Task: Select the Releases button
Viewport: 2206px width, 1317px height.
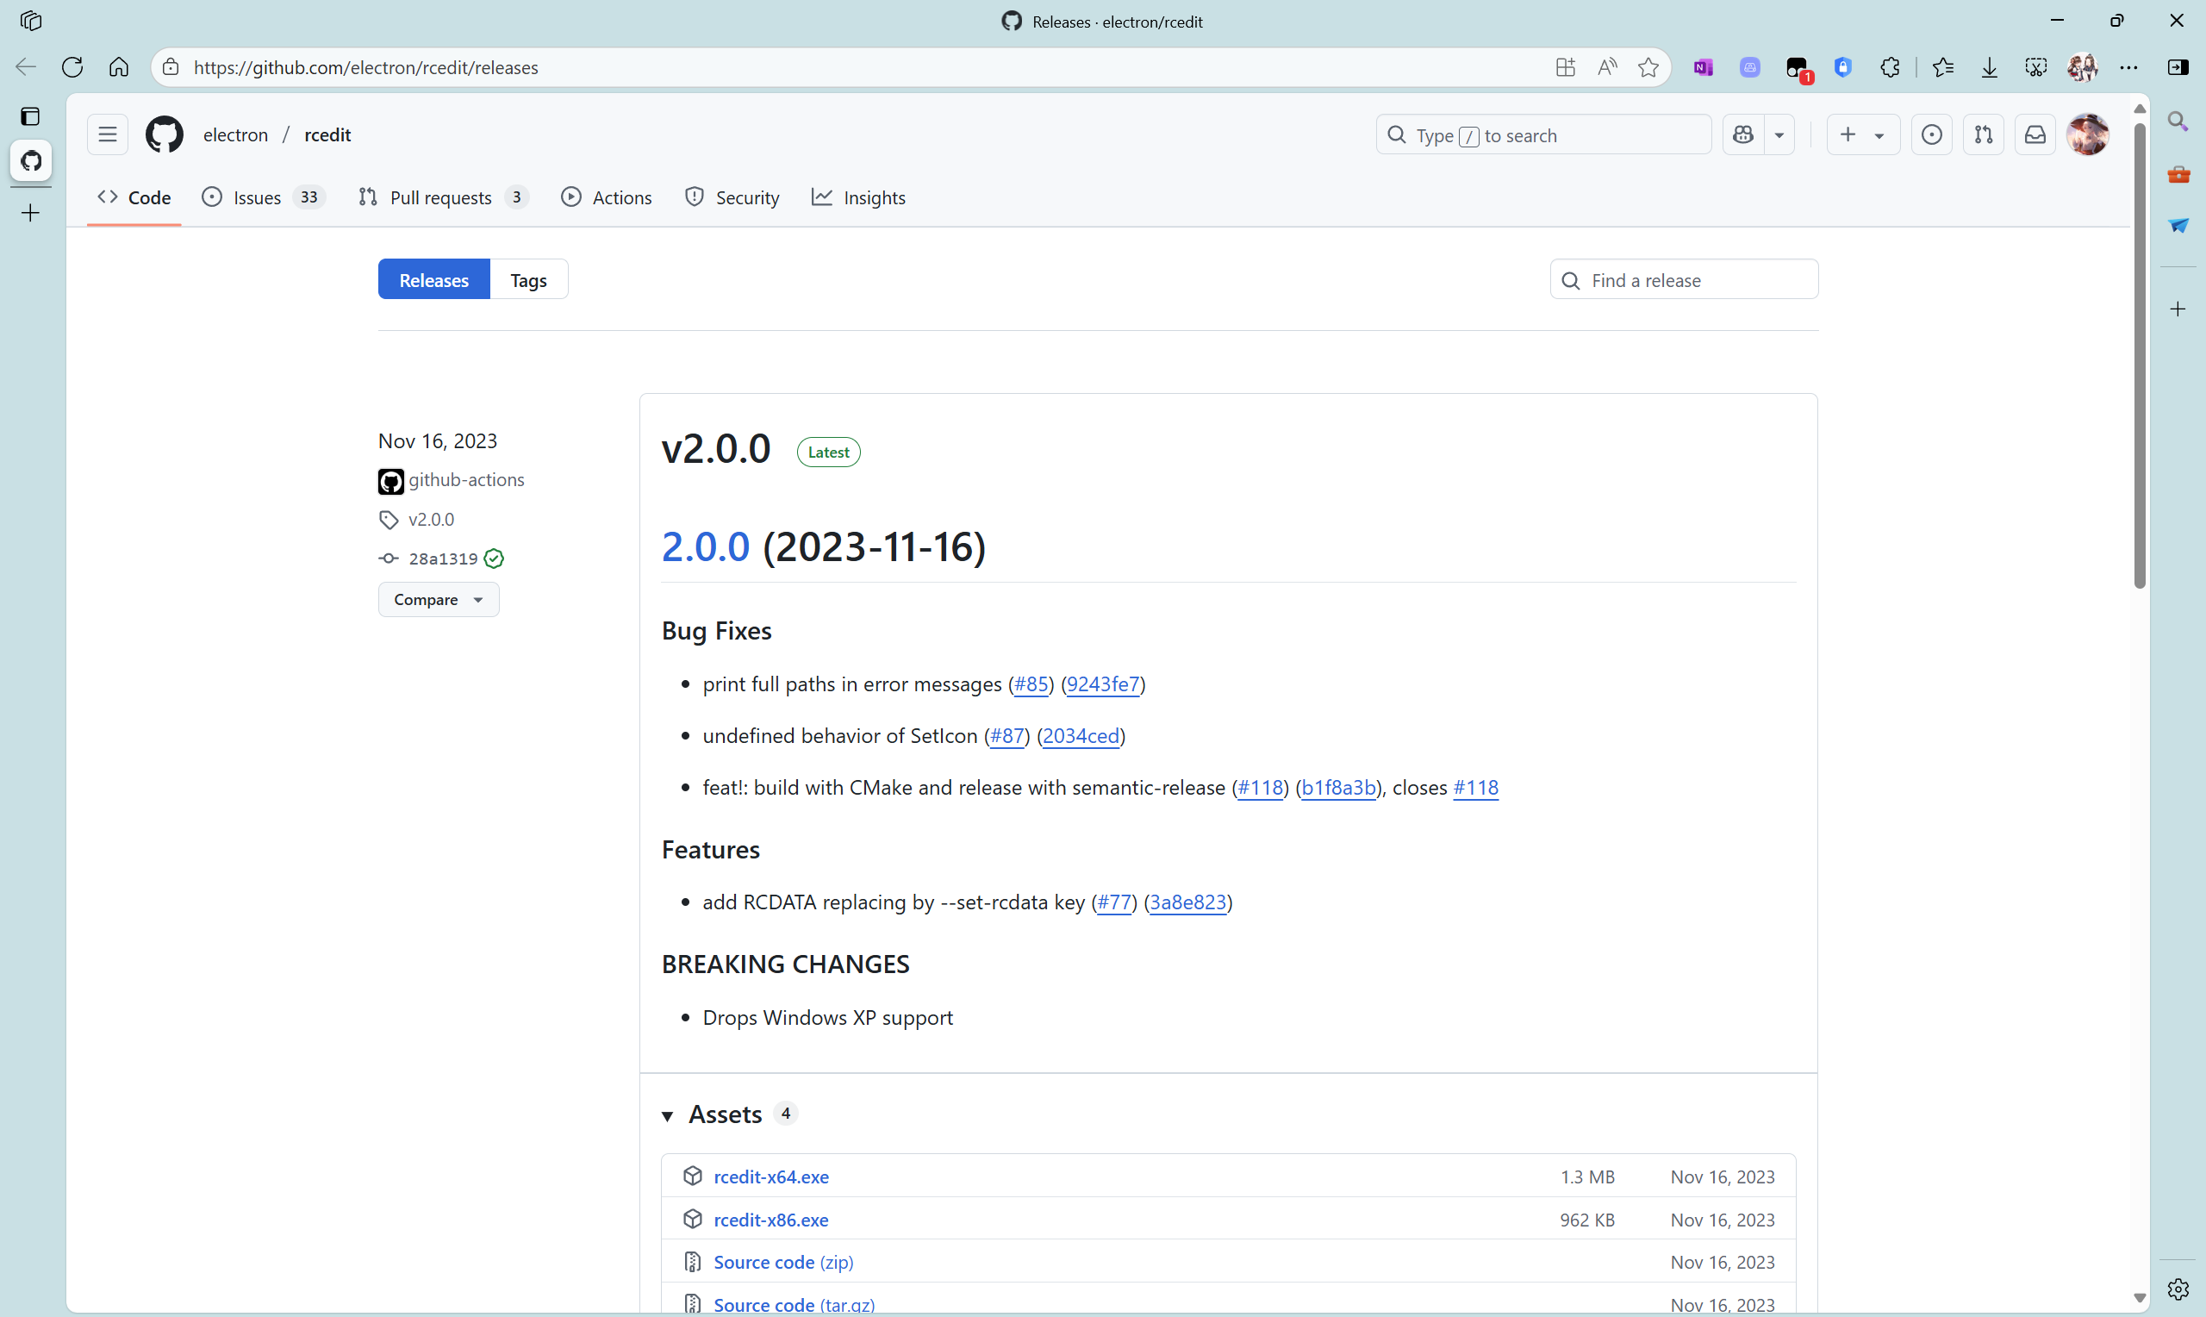Action: 433,279
